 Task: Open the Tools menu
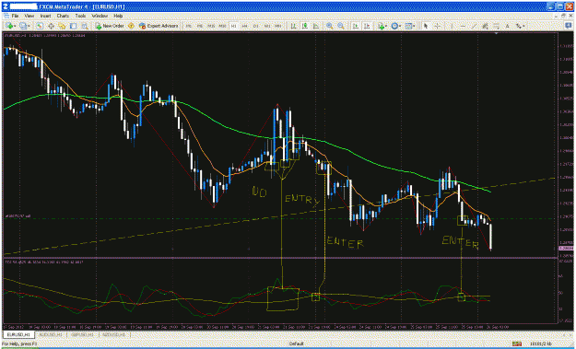[80, 17]
